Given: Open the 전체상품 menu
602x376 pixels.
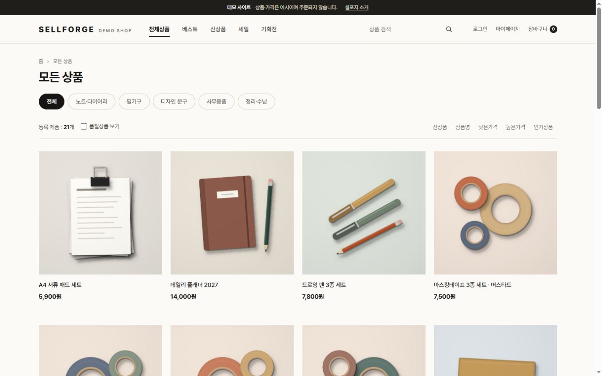Looking at the screenshot, I should click(x=159, y=29).
